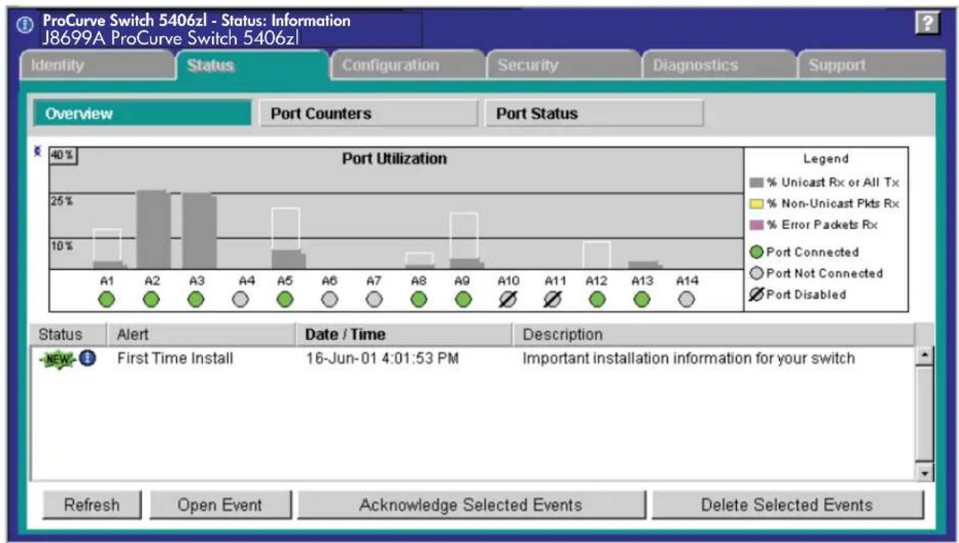The height and width of the screenshot is (543, 959).
Task: Open the Port Counters view
Action: point(368,114)
